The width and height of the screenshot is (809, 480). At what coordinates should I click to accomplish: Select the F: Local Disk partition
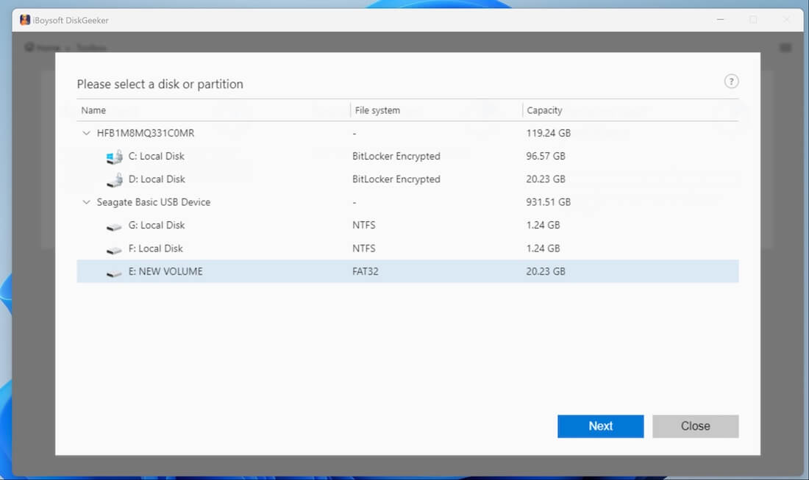coord(407,248)
